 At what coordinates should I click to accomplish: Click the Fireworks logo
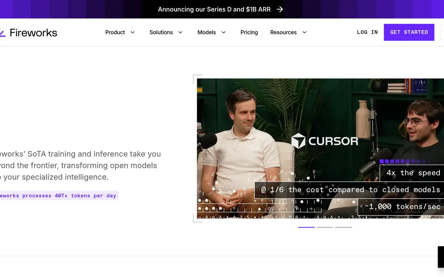coord(28,33)
